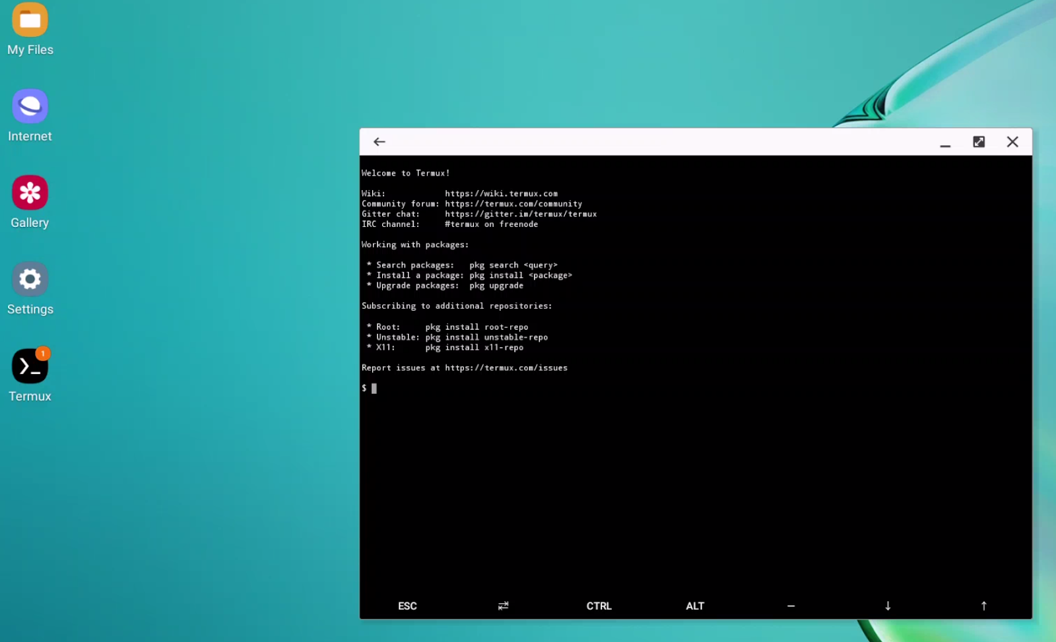Tap the down arrow extra key
Viewport: 1056px width, 642px height.
click(888, 606)
